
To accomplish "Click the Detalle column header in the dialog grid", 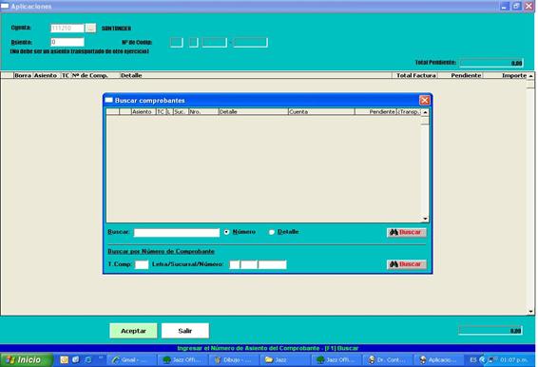I will 253,111.
